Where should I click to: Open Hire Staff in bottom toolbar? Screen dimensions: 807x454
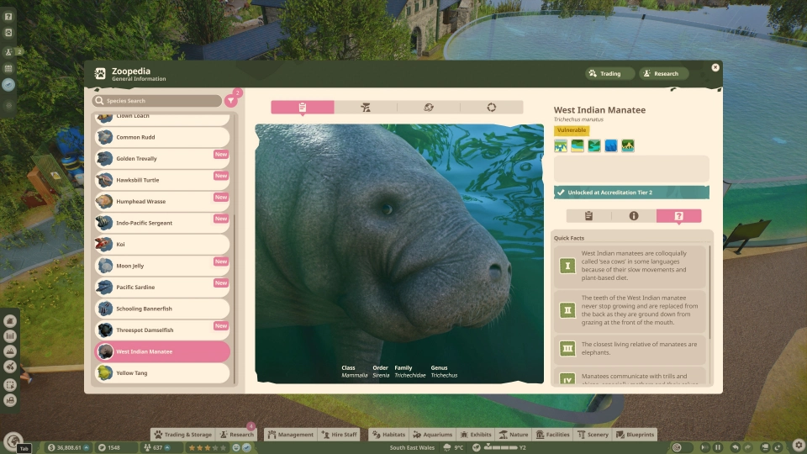(x=339, y=435)
